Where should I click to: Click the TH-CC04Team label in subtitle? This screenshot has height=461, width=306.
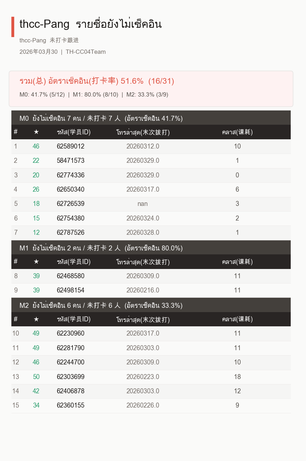pos(86,52)
